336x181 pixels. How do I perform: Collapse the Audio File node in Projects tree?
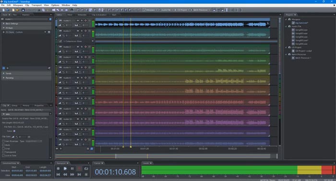286,26
